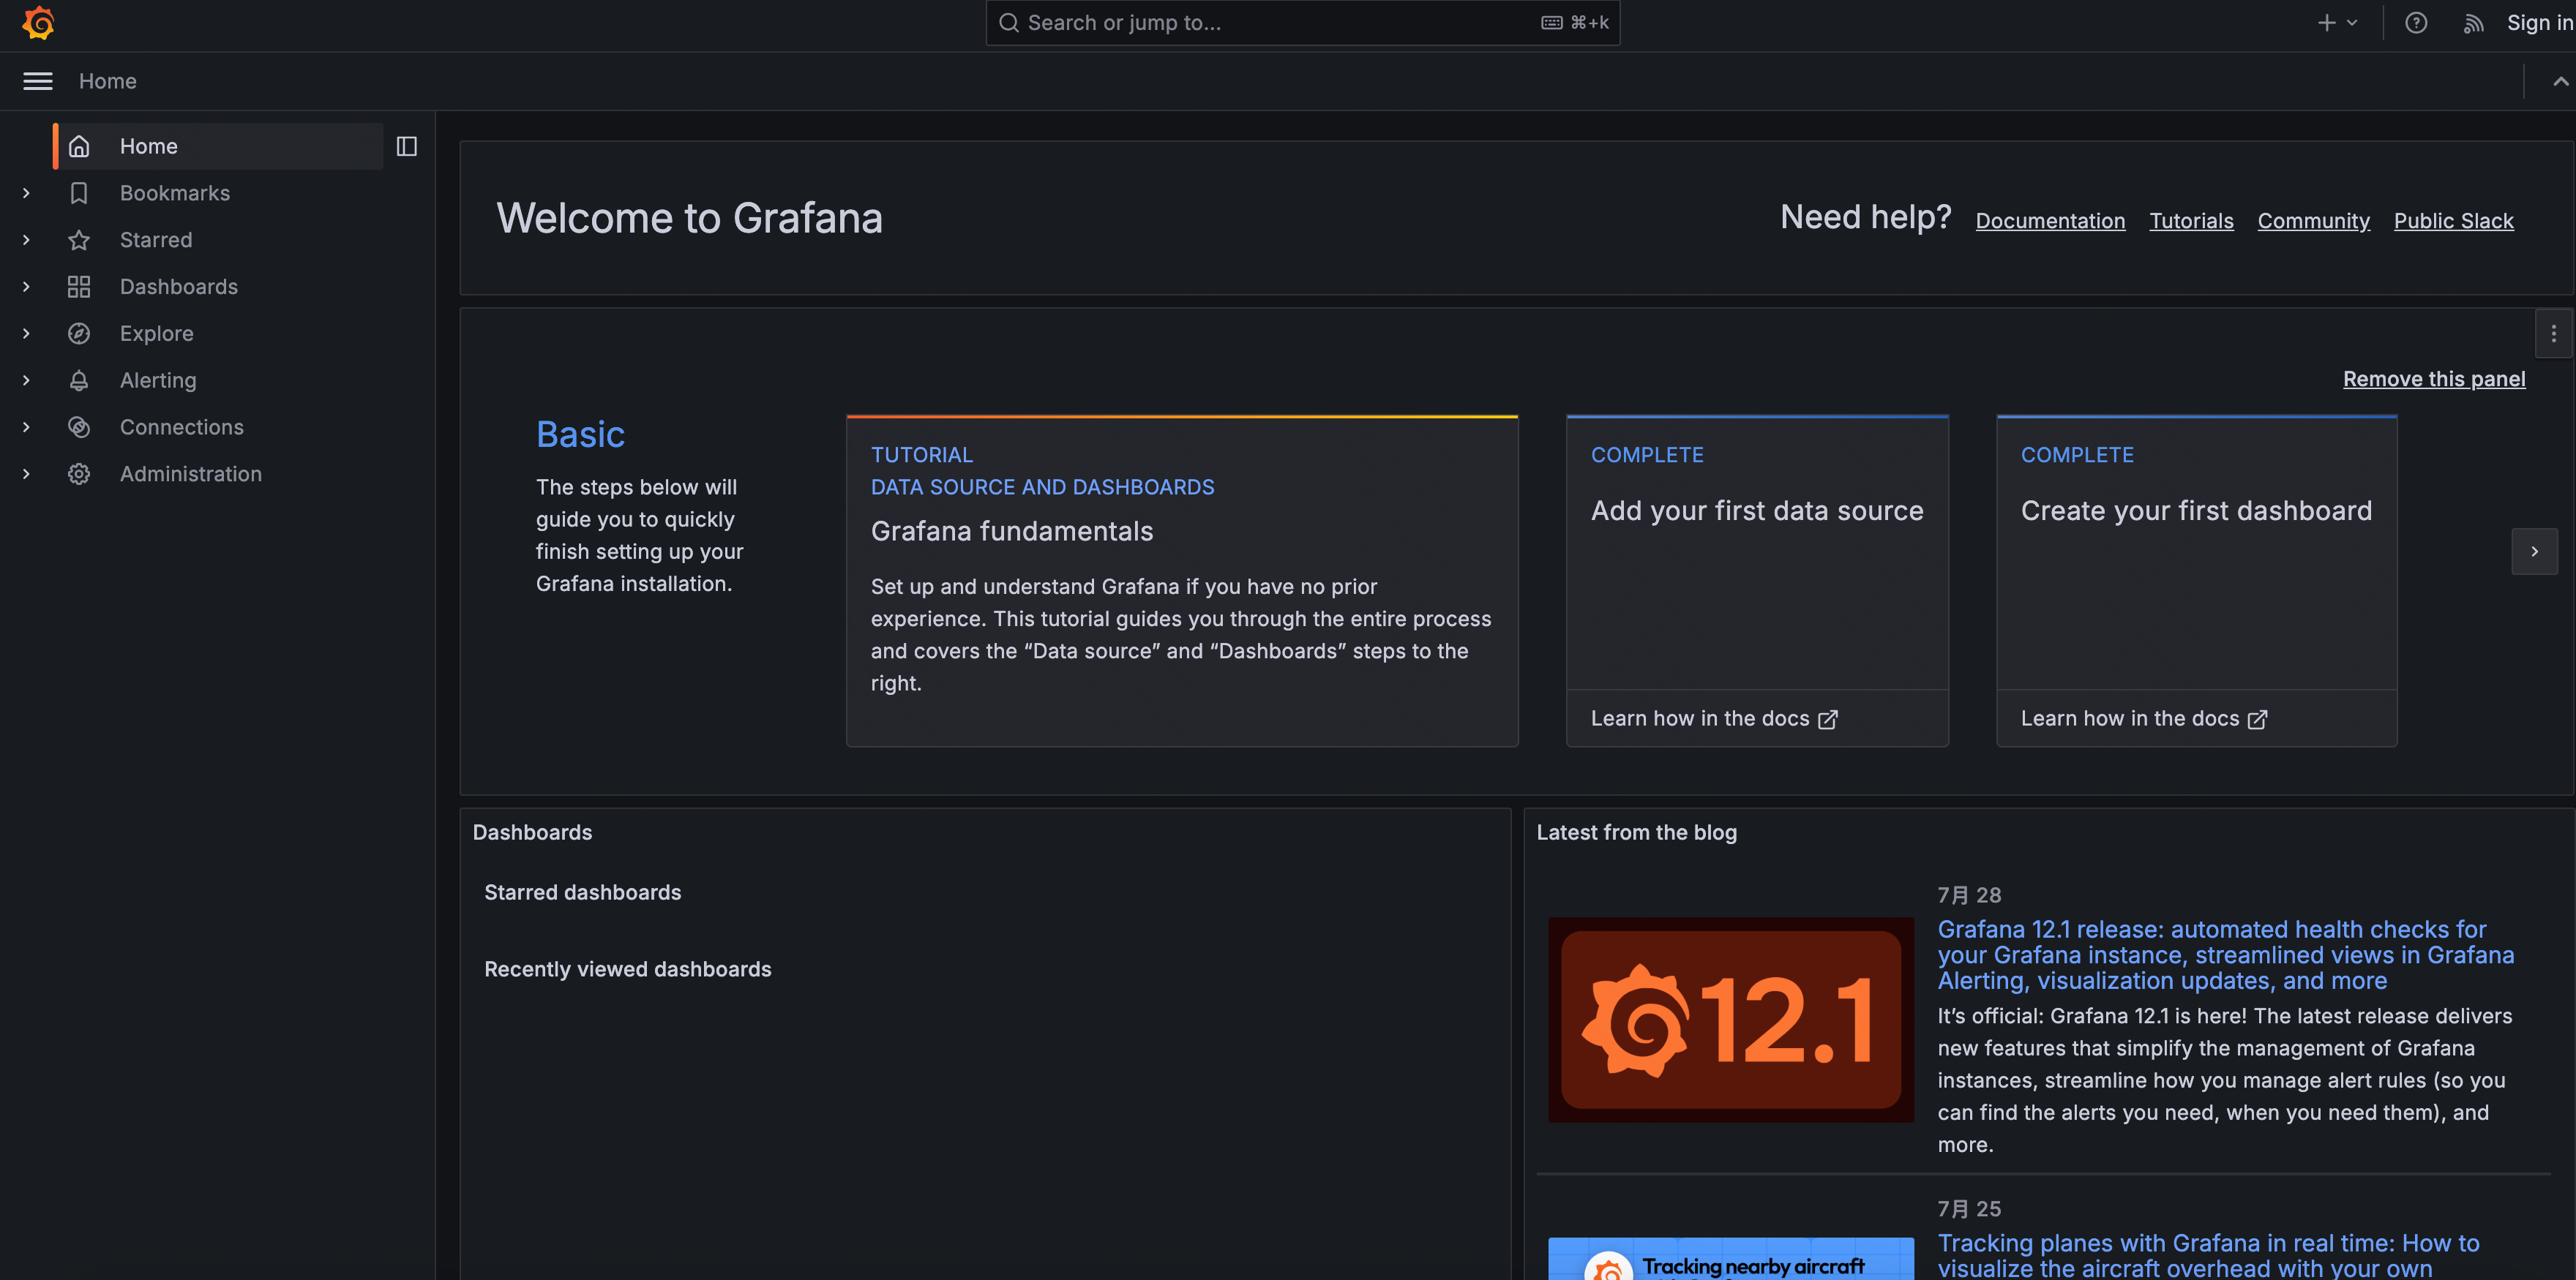Click the Connections icon in sidebar

point(79,426)
